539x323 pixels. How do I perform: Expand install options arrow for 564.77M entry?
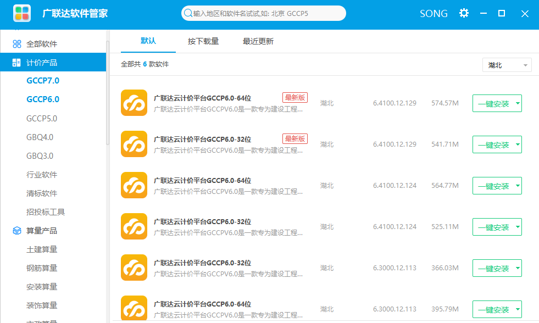518,186
